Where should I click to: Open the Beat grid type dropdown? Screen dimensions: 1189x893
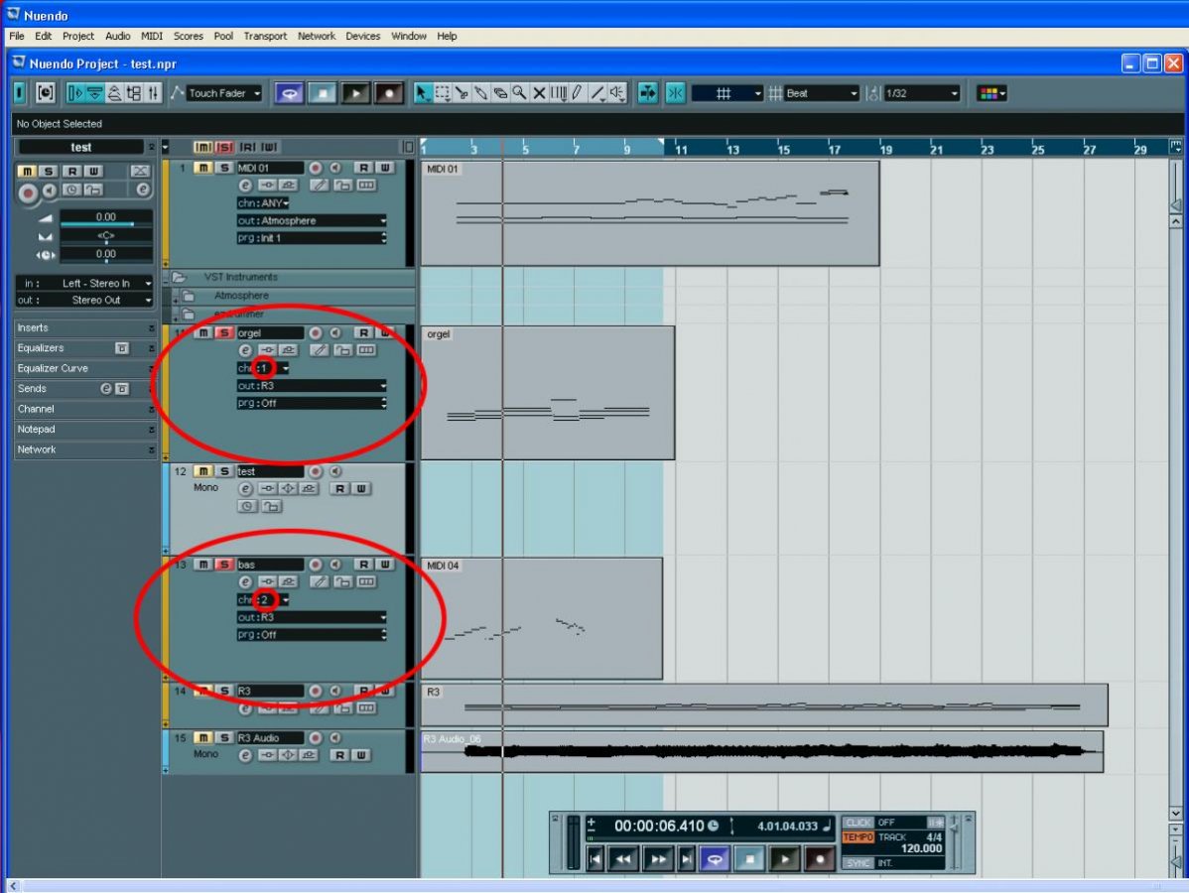(x=821, y=93)
